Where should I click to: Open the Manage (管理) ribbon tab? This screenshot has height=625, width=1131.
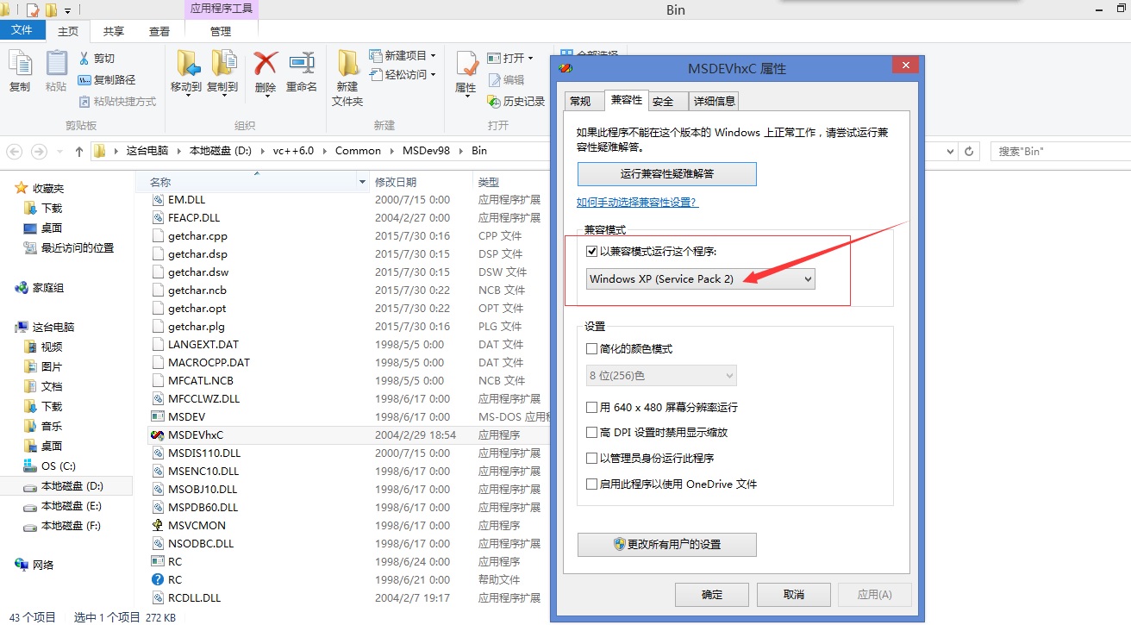pos(221,31)
